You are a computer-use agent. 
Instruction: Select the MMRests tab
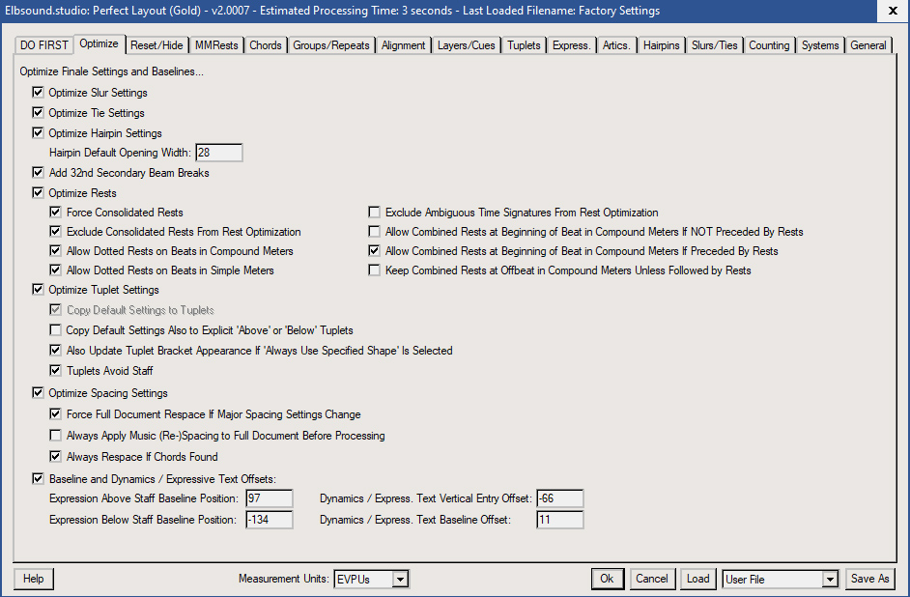pyautogui.click(x=215, y=45)
